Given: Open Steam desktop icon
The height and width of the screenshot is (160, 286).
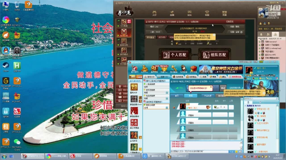Looking at the screenshot, I should [x=6, y=67].
